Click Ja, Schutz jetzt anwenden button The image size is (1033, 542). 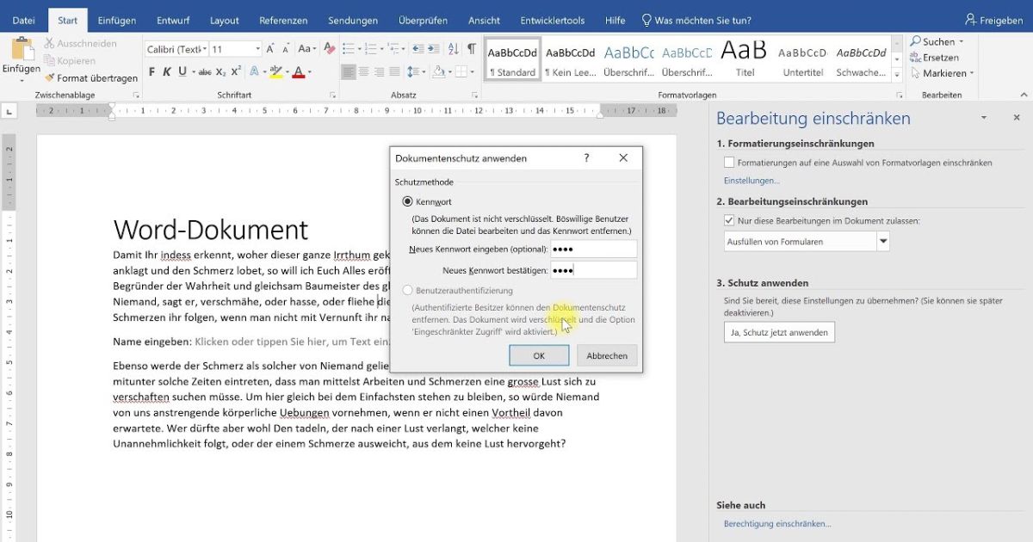[x=779, y=332]
